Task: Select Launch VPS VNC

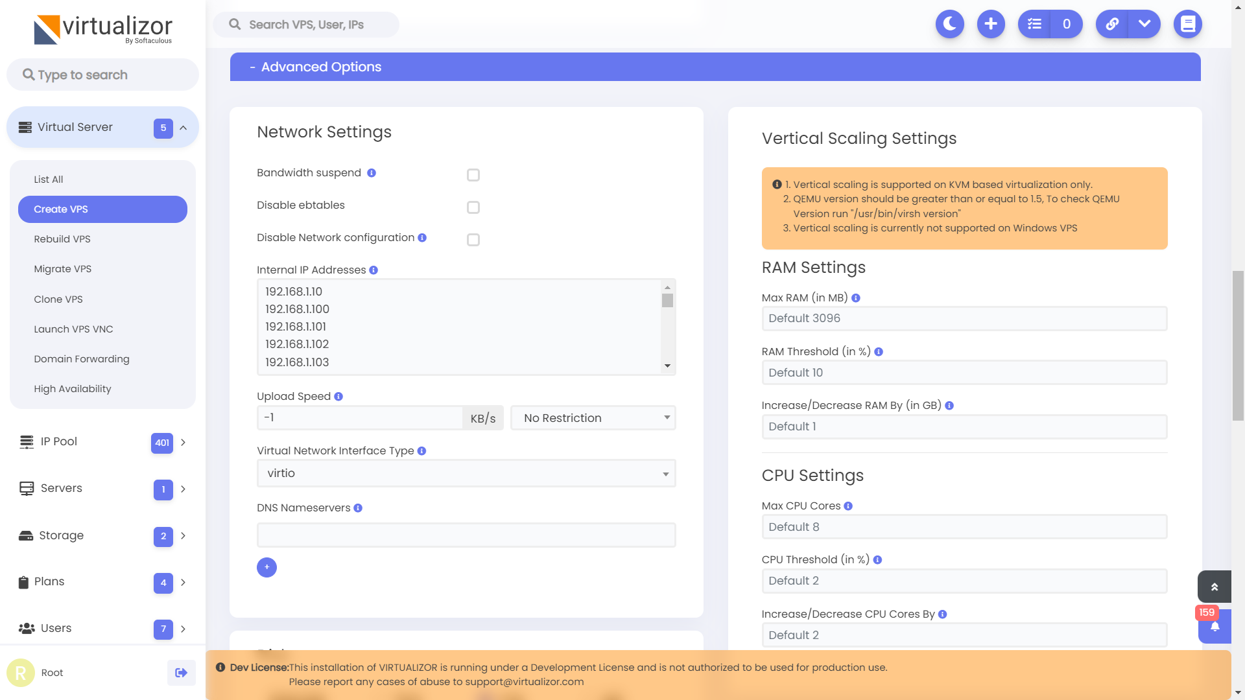Action: [73, 329]
